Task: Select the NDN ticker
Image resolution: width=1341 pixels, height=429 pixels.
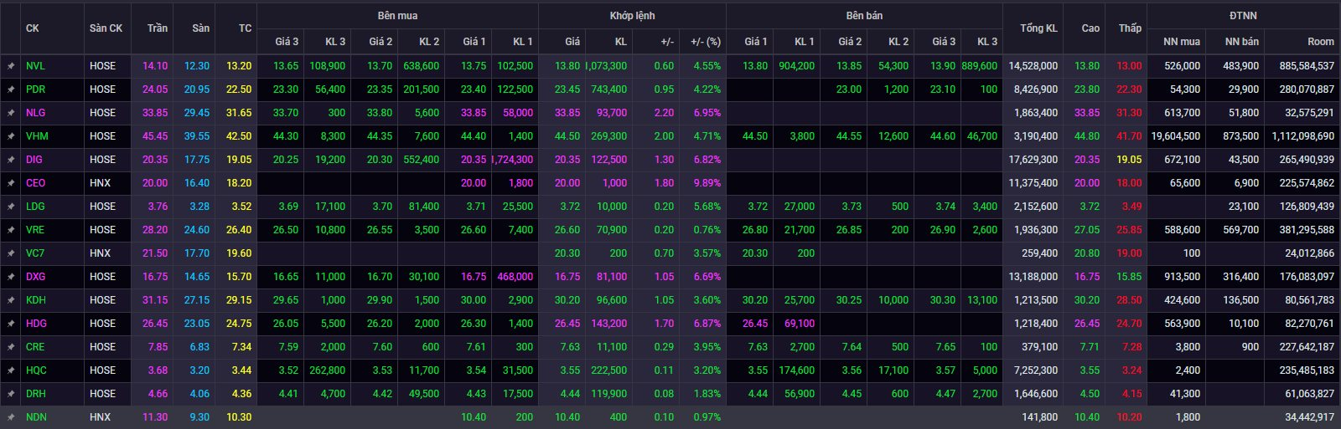Action: (36, 417)
